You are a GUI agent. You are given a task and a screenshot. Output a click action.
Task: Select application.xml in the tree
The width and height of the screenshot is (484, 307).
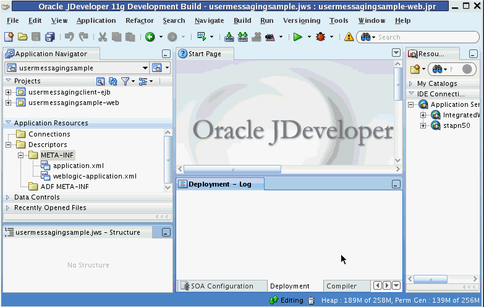click(79, 166)
